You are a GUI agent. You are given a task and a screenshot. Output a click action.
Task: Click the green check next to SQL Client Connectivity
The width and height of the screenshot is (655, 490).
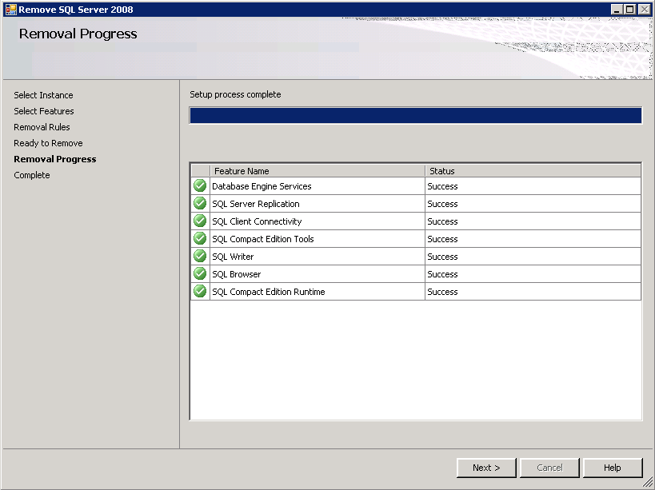click(200, 221)
